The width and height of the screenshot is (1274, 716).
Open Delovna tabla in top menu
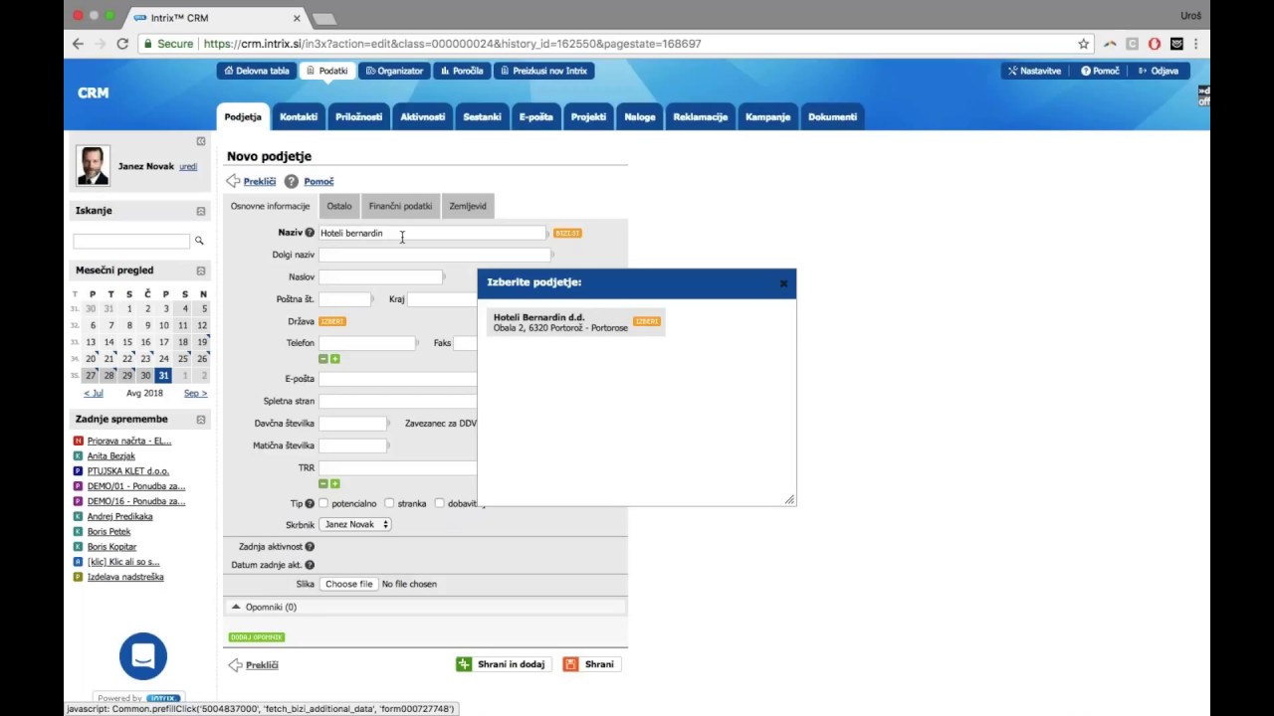tap(256, 71)
